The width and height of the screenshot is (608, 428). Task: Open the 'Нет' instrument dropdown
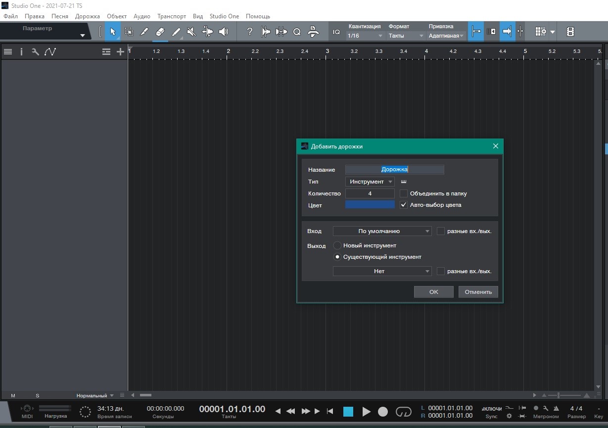pos(382,271)
